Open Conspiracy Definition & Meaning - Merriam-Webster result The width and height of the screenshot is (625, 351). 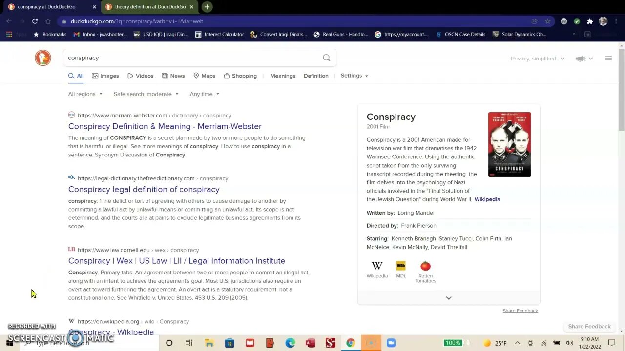click(x=165, y=126)
